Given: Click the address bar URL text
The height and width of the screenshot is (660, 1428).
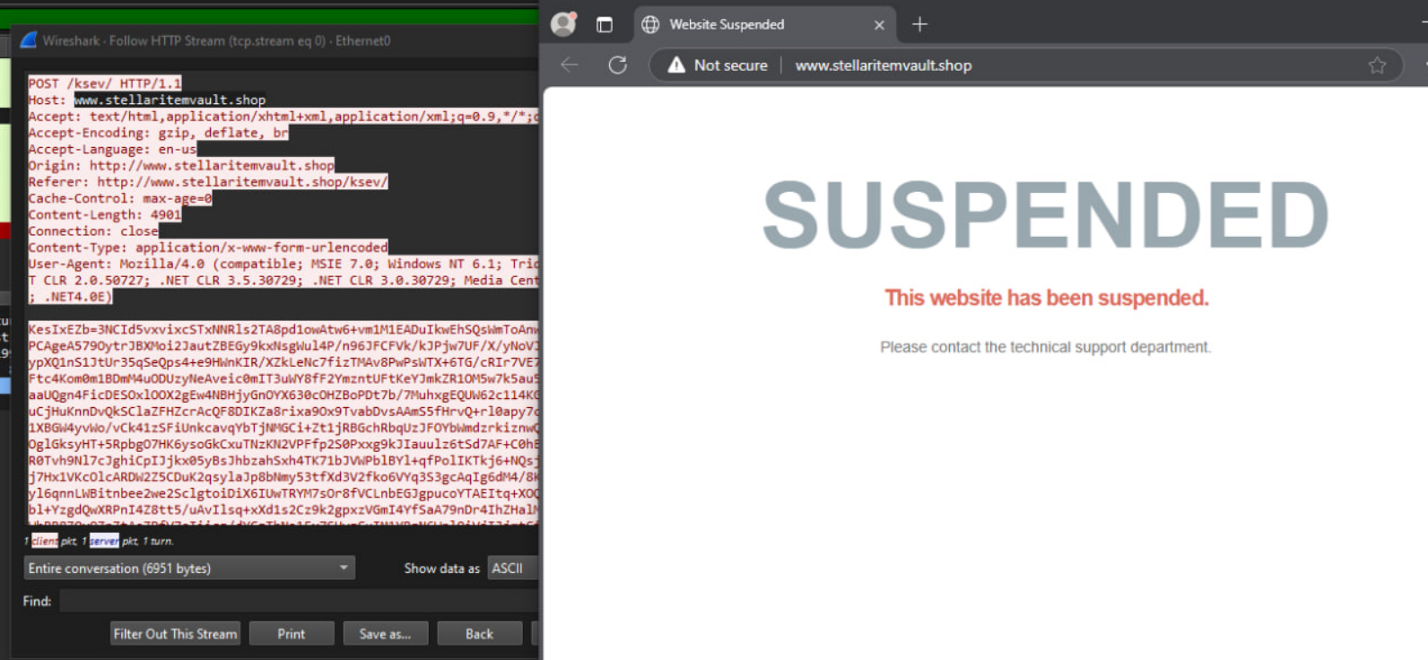Looking at the screenshot, I should point(884,65).
